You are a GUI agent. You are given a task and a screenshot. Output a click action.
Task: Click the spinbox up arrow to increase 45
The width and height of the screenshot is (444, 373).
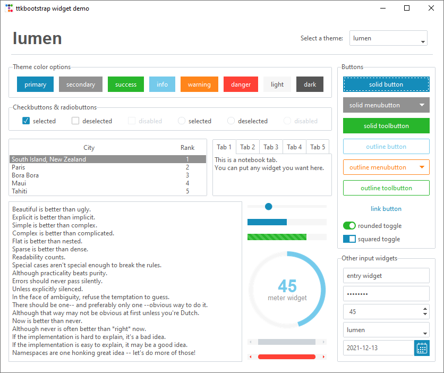coord(424,309)
